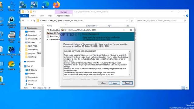Viewport: 194px width, 109px height.
Task: Select This PC in navigation pane
Action: point(28,66)
